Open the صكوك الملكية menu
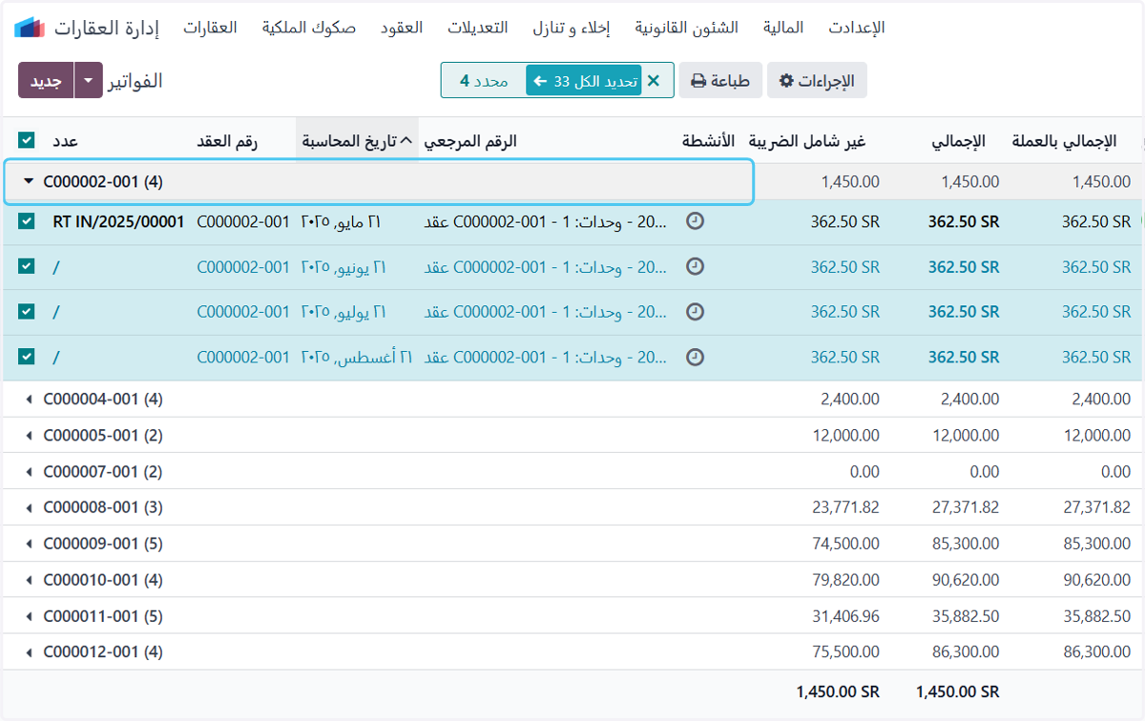Viewport: 1145px width, 721px height. (309, 28)
